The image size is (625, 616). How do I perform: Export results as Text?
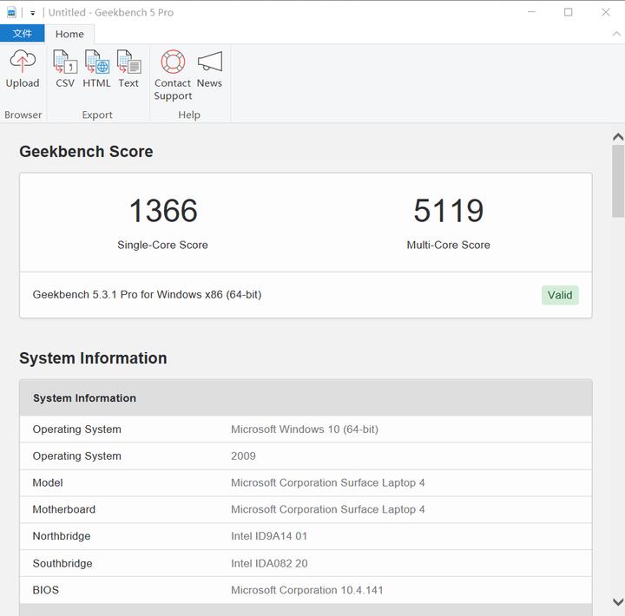128,69
